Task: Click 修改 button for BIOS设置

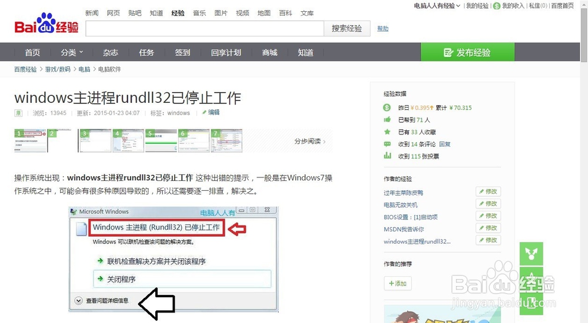Action: 488,216
